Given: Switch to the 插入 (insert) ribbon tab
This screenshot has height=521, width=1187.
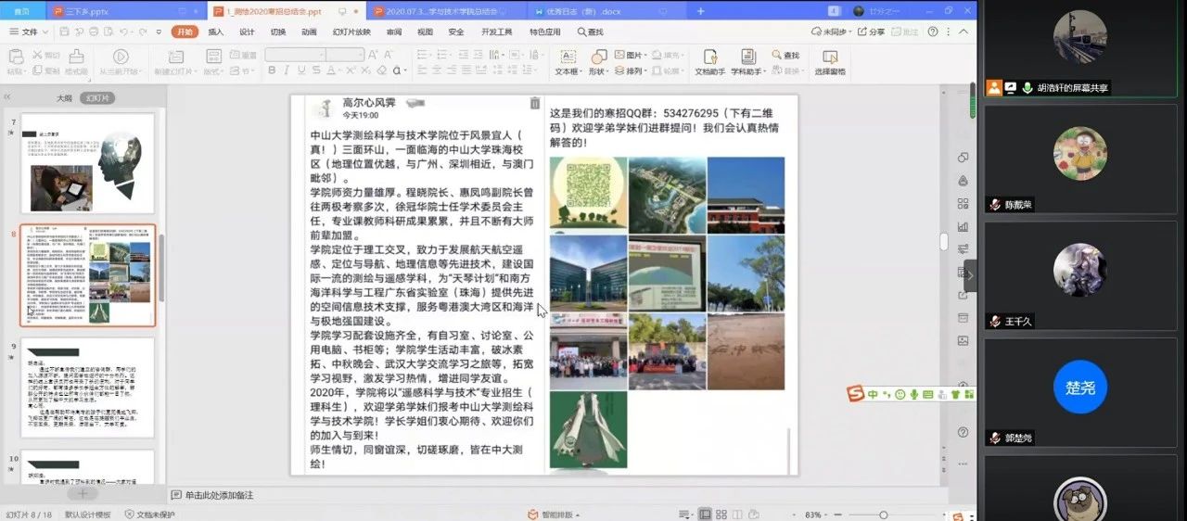Looking at the screenshot, I should point(215,32).
